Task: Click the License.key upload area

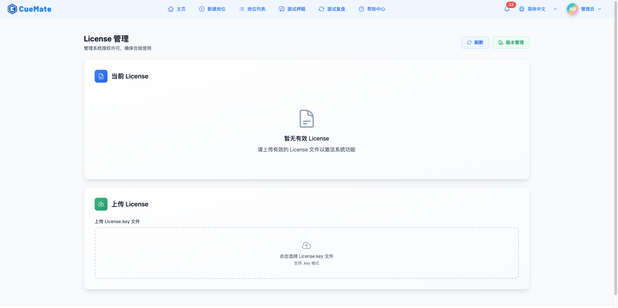Action: pos(306,253)
